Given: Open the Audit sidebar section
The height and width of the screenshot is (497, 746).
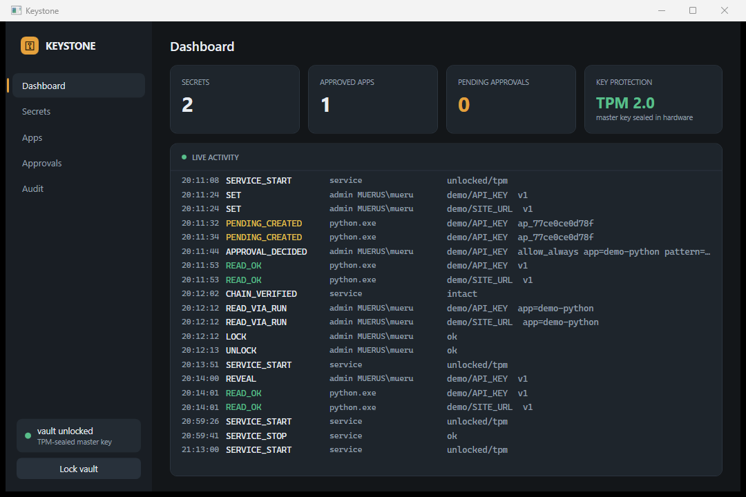Looking at the screenshot, I should click(79, 189).
